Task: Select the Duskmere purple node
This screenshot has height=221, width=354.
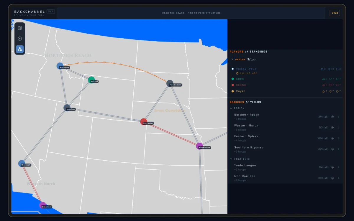Action: pyautogui.click(x=42, y=205)
